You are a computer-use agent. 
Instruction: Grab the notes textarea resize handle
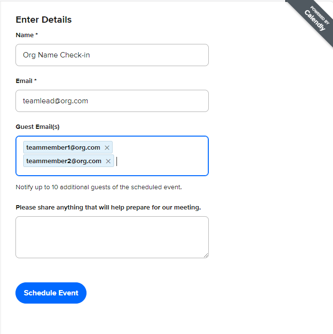pos(206,255)
